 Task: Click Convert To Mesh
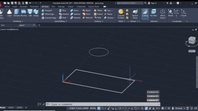click(121, 14)
